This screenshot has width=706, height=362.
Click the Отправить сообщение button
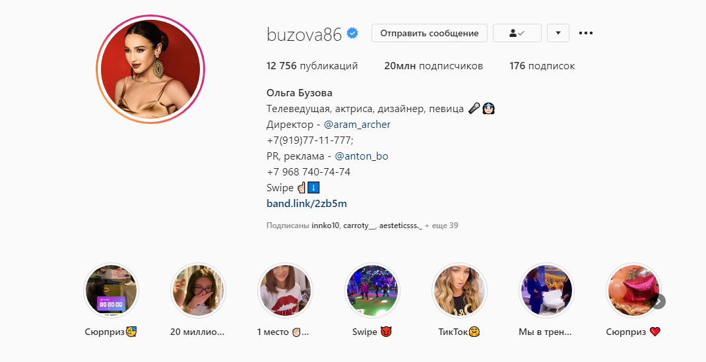tap(429, 33)
